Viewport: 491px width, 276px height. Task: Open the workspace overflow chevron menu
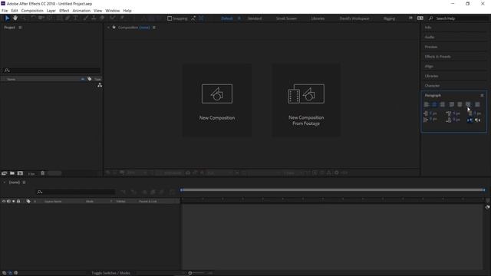coord(410,18)
